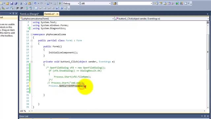Collapse the namespace phphocamcalisma block

32,34
